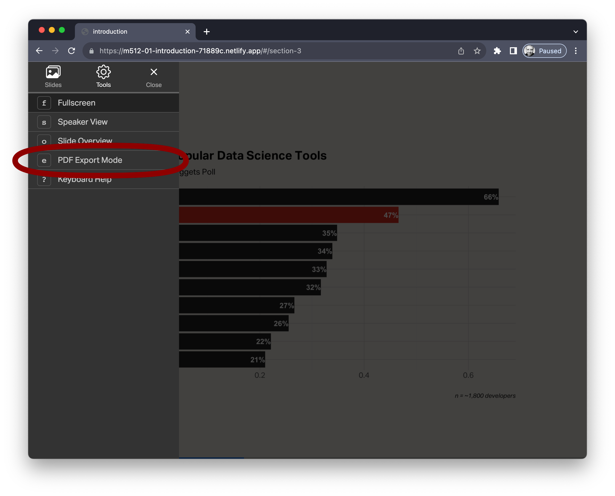
Task: Click the browser back arrow
Action: [39, 51]
